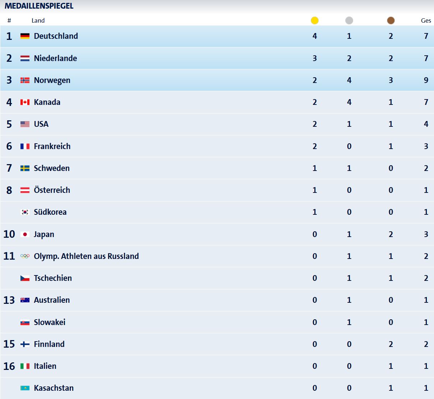Click the Land column header
Image resolution: width=434 pixels, height=399 pixels.
click(x=38, y=20)
